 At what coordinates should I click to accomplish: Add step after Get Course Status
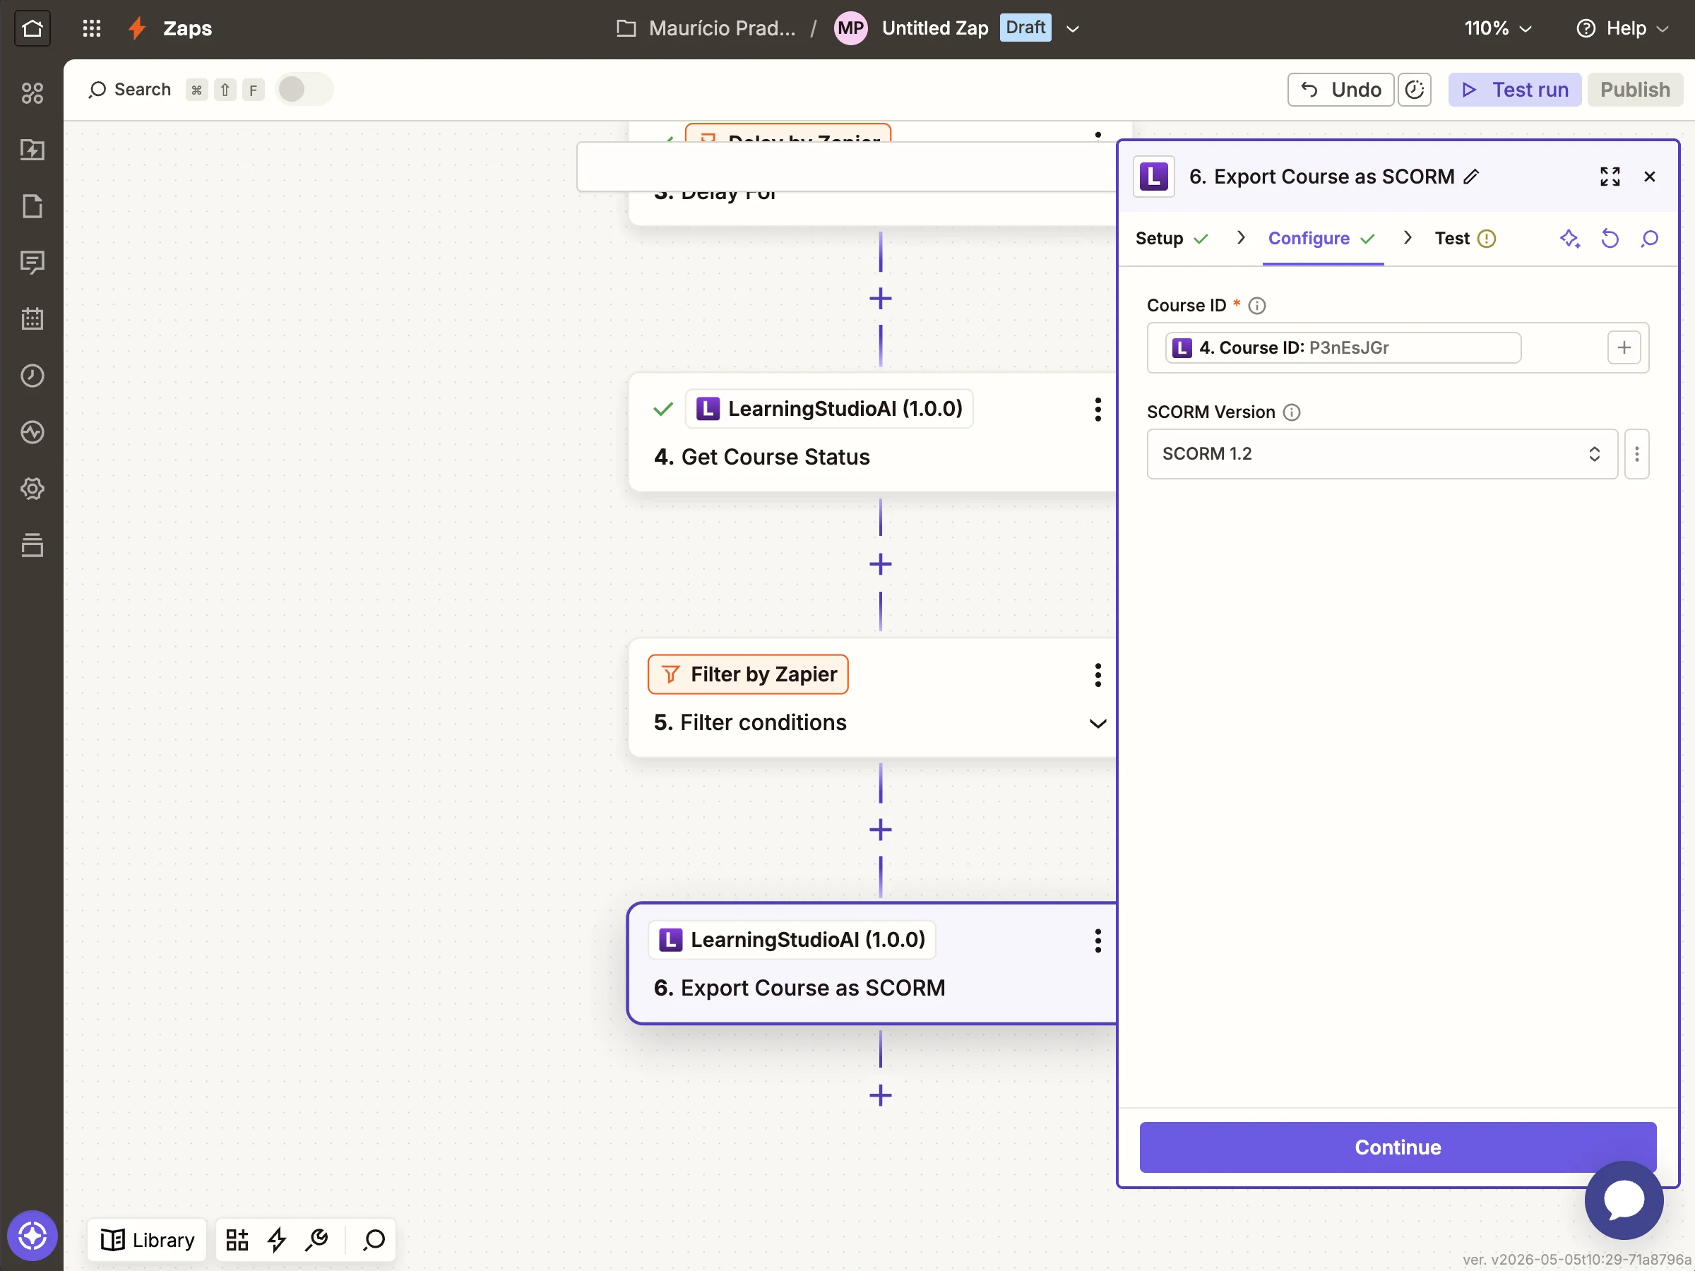point(881,565)
